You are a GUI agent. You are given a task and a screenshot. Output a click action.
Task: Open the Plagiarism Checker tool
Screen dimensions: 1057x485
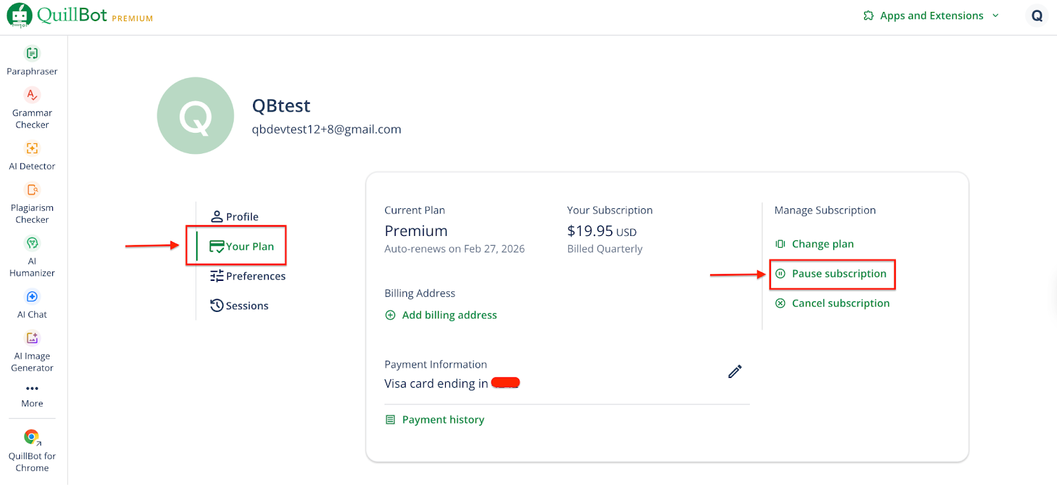click(32, 203)
